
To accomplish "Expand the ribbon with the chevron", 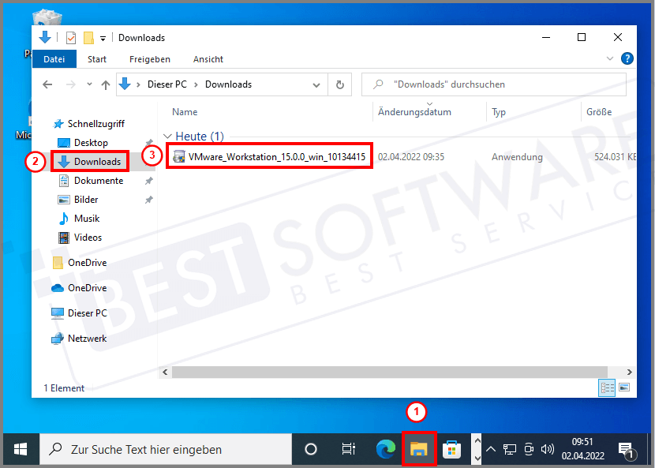I will [610, 59].
